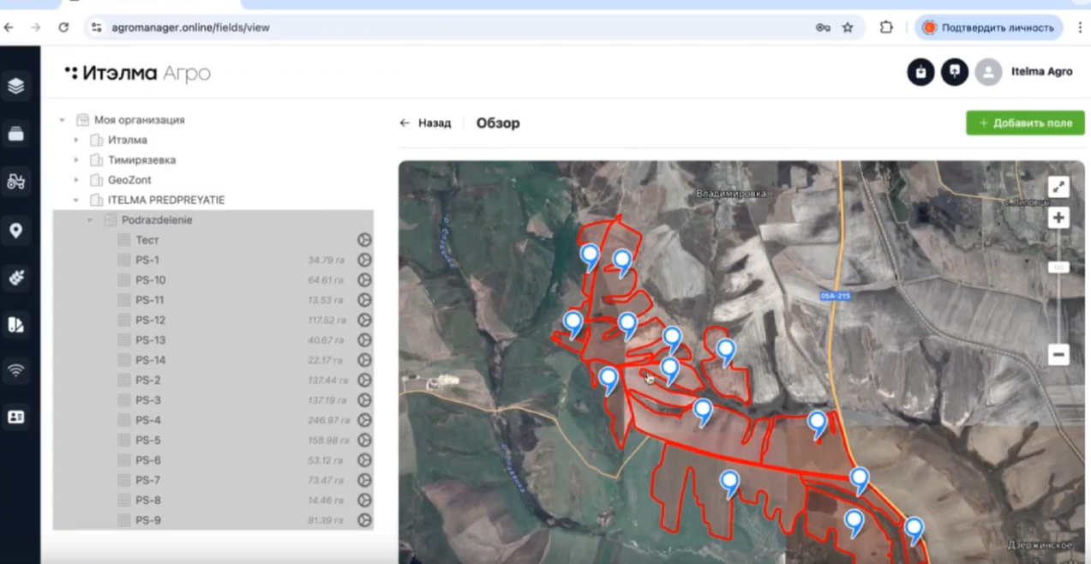Click the round icon beside PS-12

(364, 321)
